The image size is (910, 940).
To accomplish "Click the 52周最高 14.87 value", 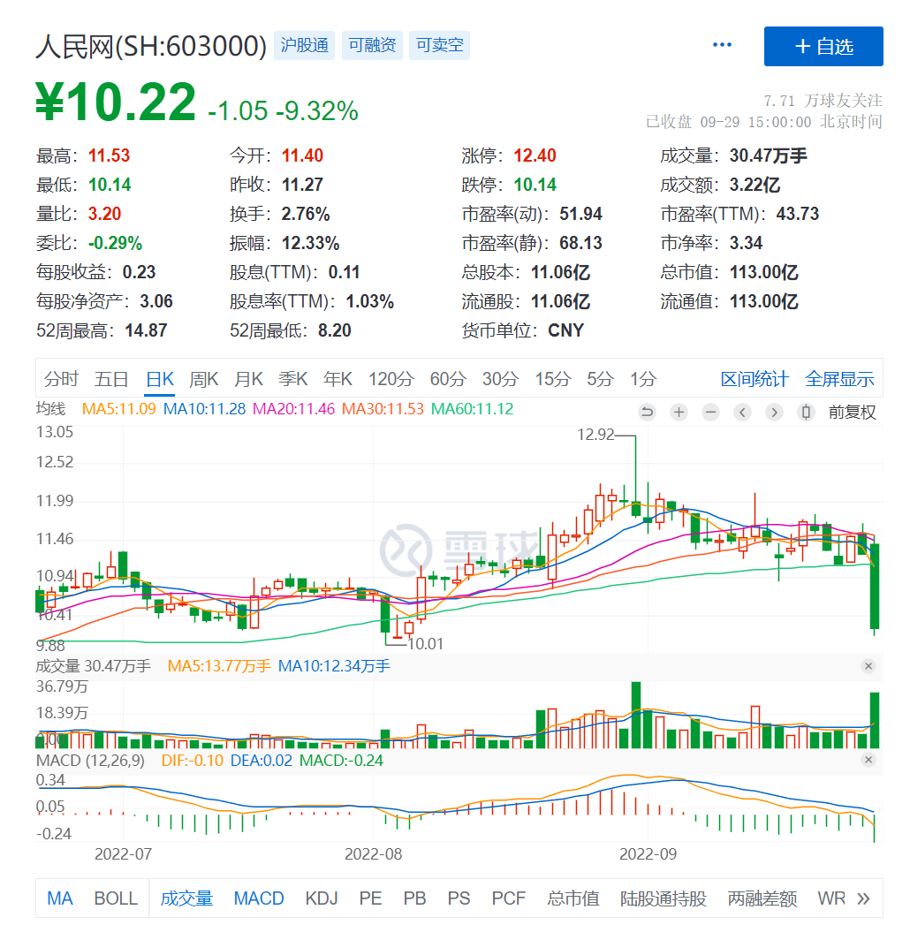I will click(x=146, y=330).
